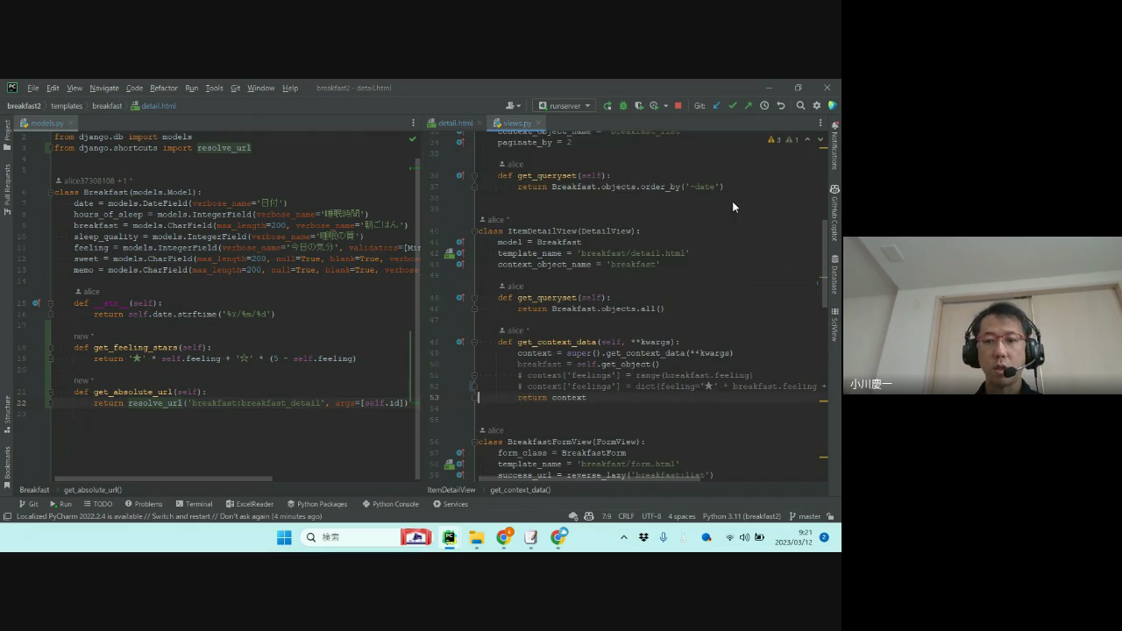This screenshot has height=631, width=1122.
Task: Start debugging with the green bug icon
Action: click(x=623, y=106)
